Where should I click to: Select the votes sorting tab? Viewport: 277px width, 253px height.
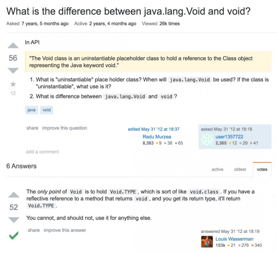261,169
